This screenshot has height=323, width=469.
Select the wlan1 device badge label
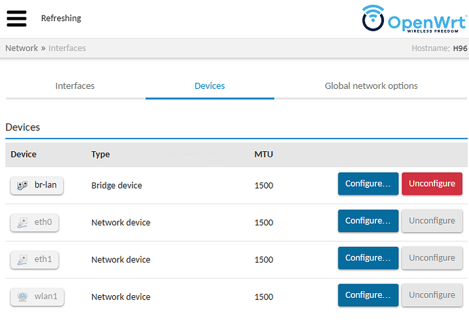tap(46, 297)
